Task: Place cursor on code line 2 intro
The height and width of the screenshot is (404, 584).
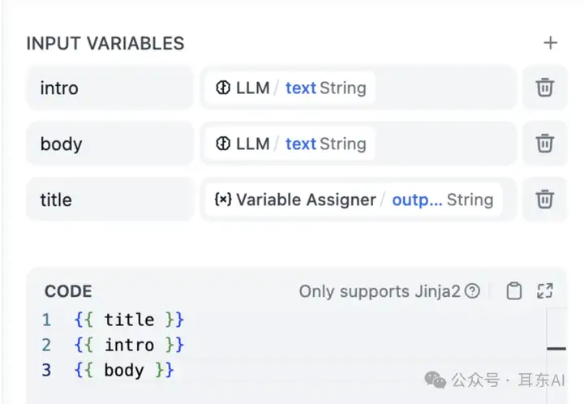Action: pyautogui.click(x=129, y=345)
